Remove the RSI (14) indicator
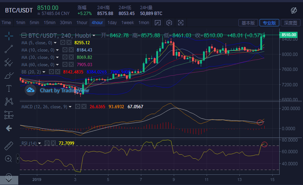 [53, 143]
